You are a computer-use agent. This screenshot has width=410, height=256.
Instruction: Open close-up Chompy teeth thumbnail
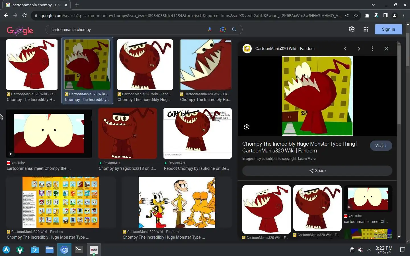click(x=206, y=65)
